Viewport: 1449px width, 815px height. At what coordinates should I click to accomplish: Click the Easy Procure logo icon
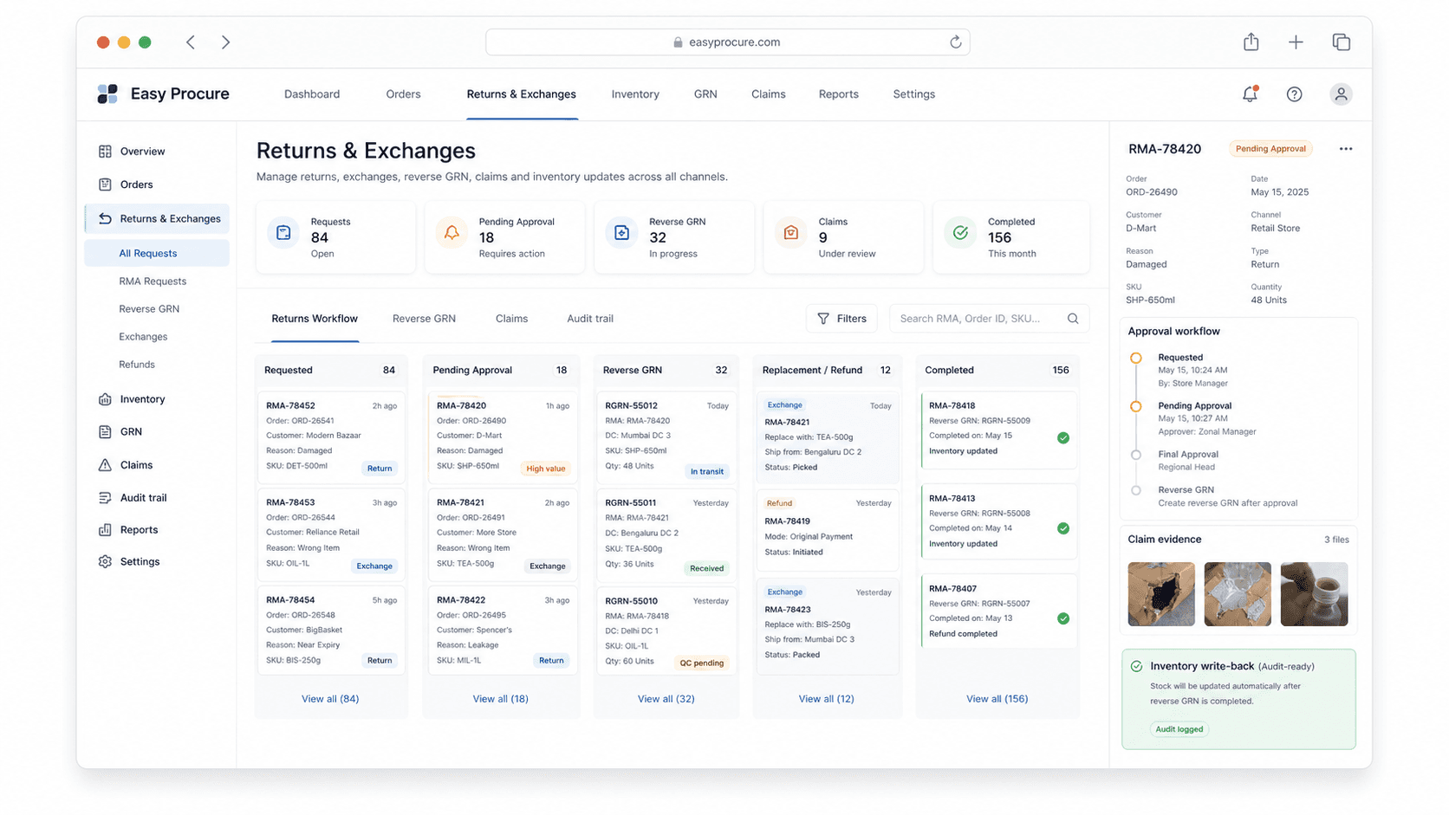click(x=107, y=94)
